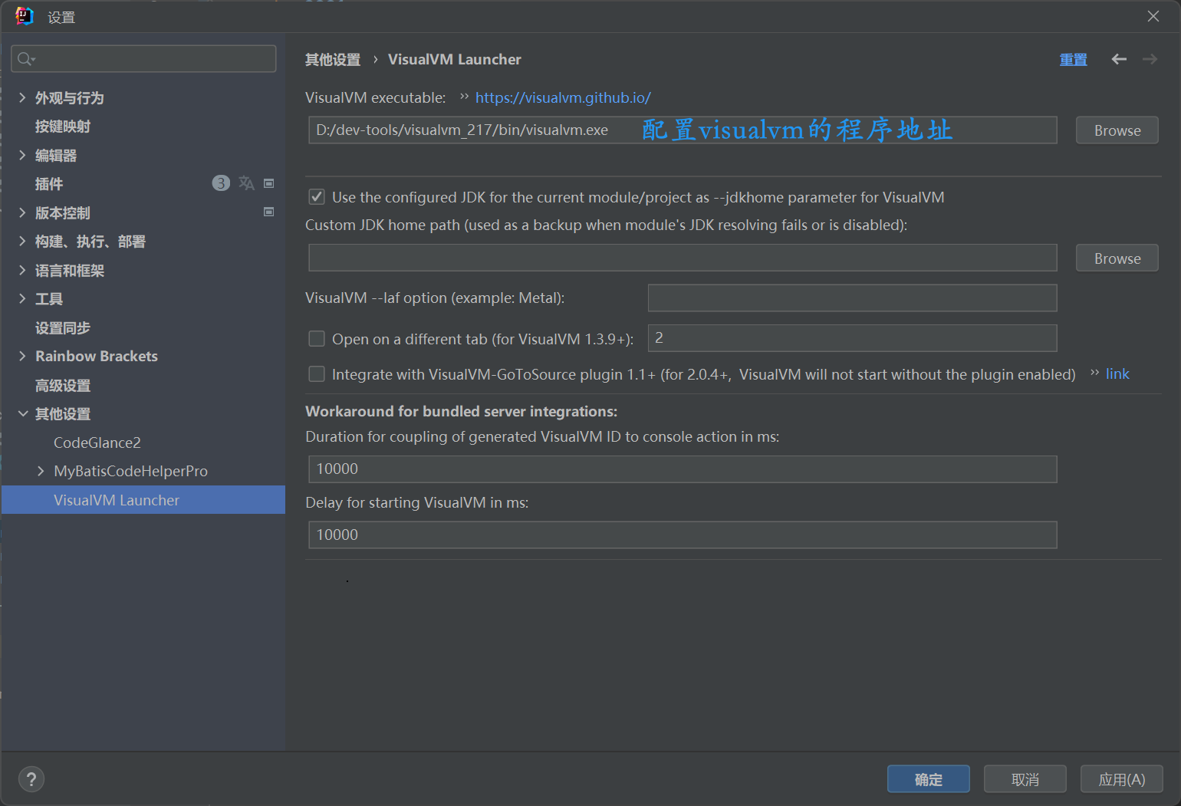Click the arrow icon before visualvm.github.io link
Image resolution: width=1181 pixels, height=806 pixels.
click(x=464, y=97)
